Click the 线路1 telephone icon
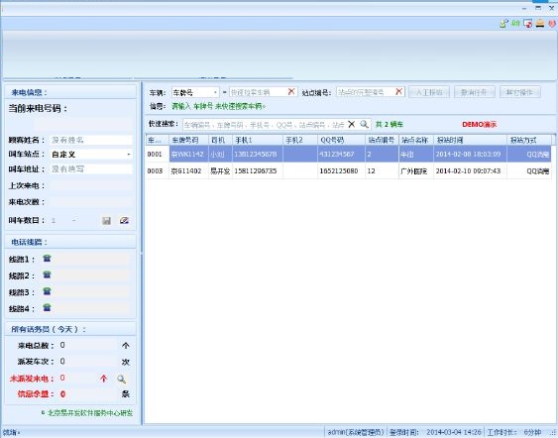558x438 pixels. [x=47, y=259]
